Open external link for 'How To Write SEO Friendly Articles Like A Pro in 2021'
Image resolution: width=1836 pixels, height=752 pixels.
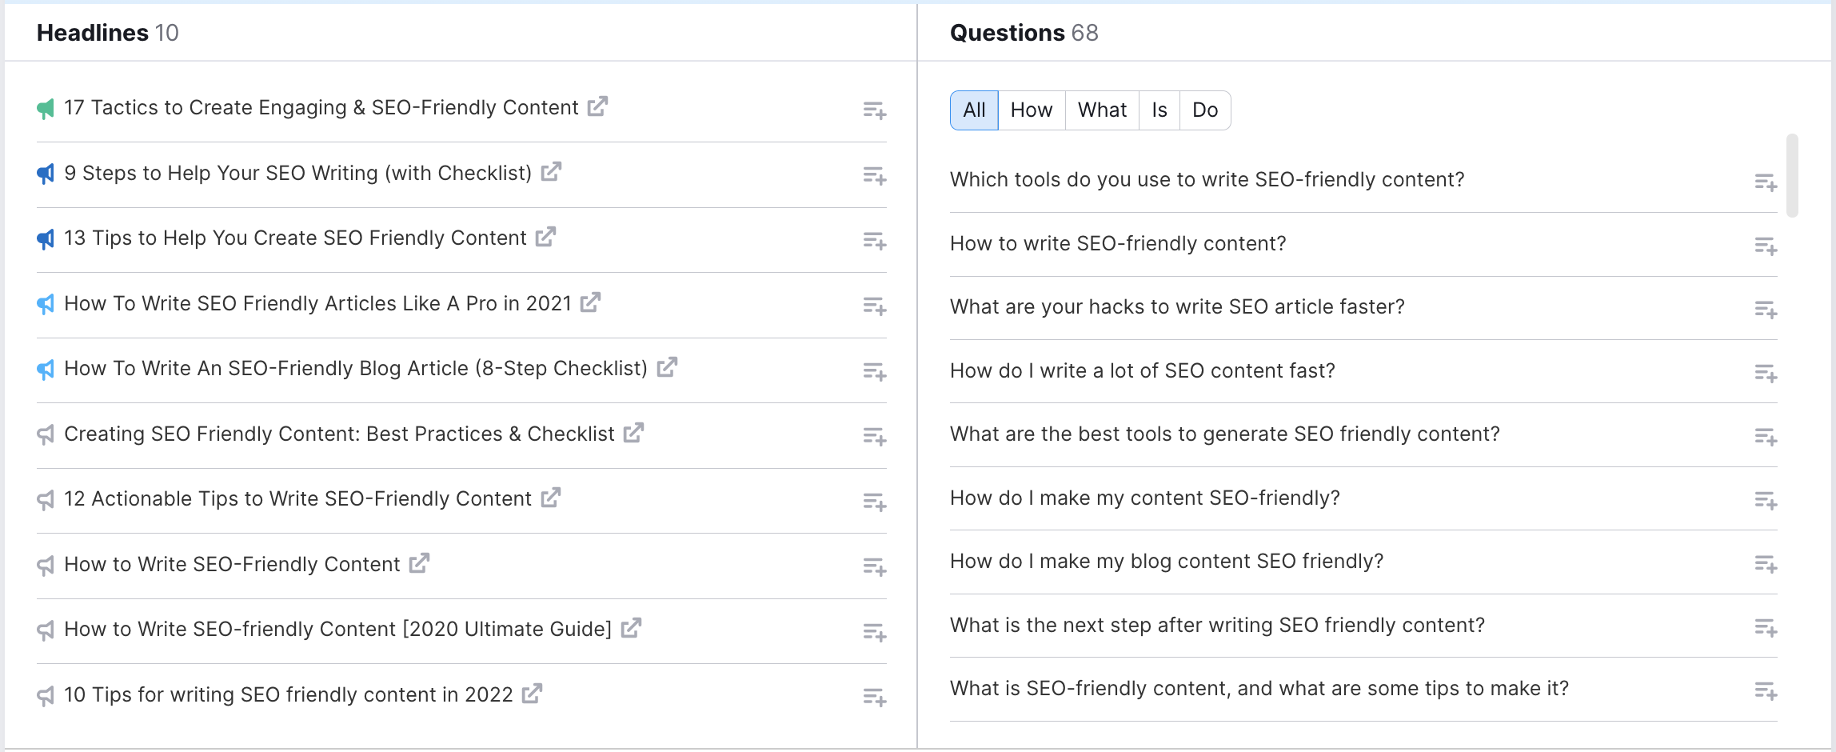pos(591,303)
